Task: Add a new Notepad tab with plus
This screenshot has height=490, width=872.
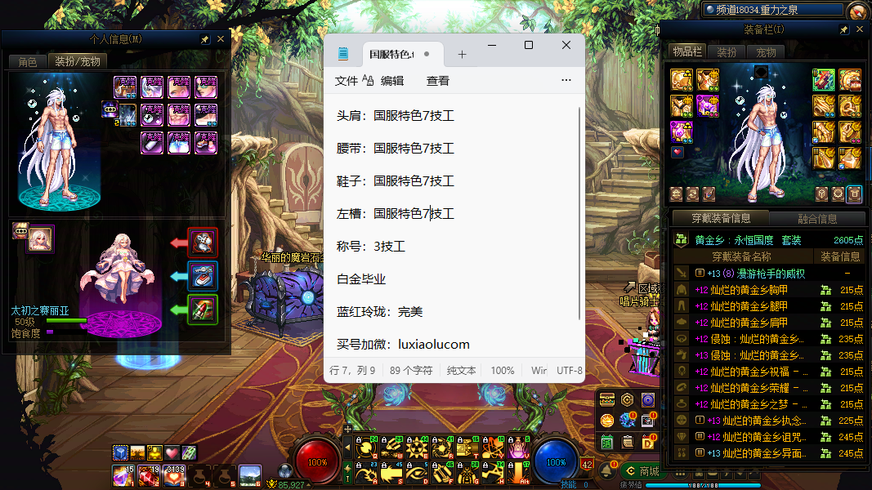Action: click(x=462, y=54)
